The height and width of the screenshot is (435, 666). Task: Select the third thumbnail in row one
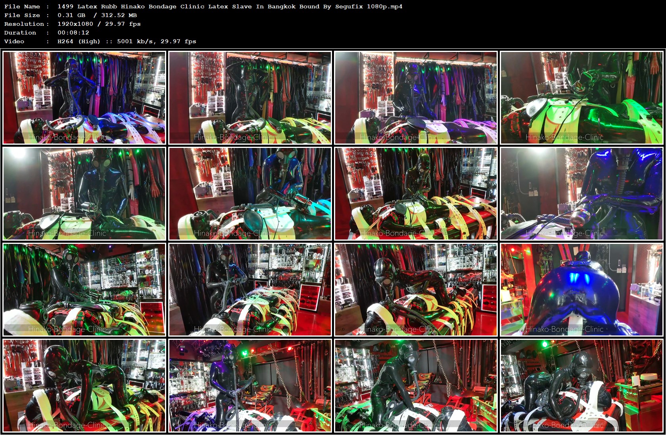[416, 98]
